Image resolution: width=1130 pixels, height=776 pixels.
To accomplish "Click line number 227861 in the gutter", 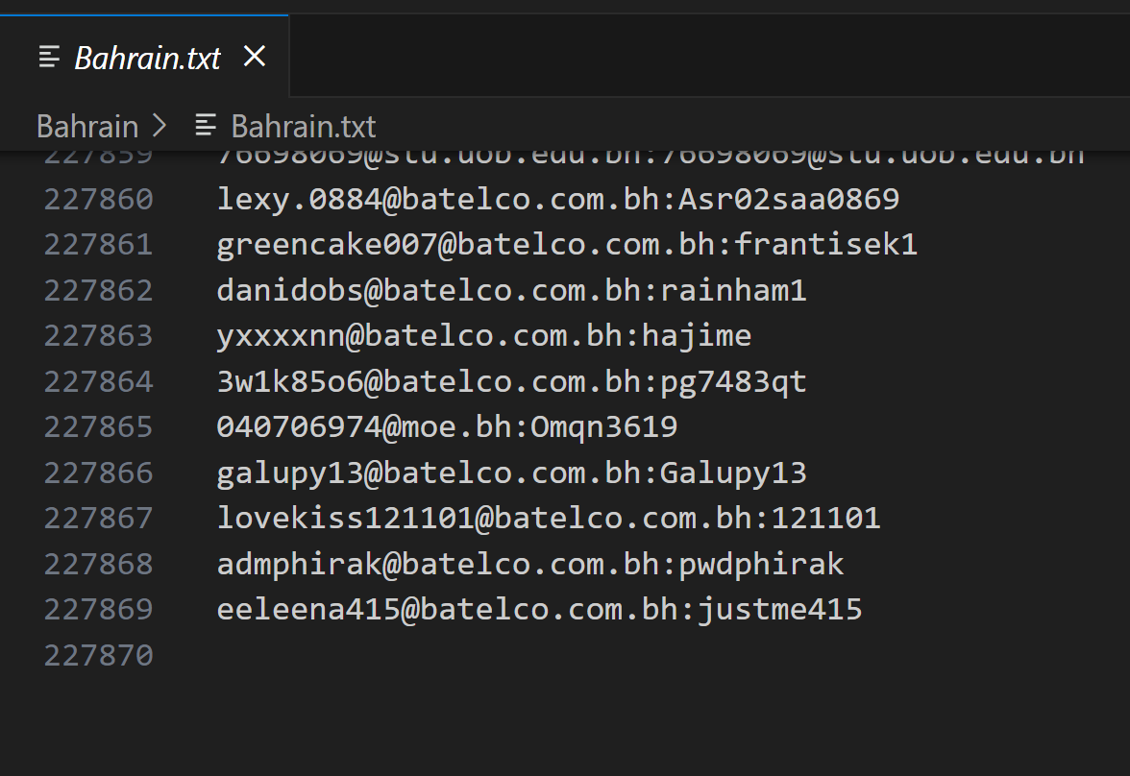I will click(99, 245).
